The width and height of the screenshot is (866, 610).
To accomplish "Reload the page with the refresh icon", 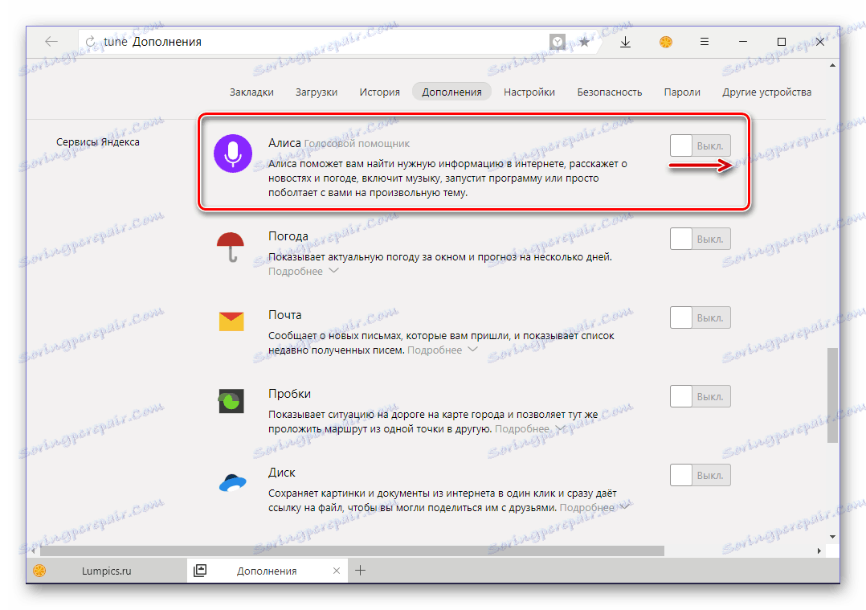I will [x=90, y=42].
